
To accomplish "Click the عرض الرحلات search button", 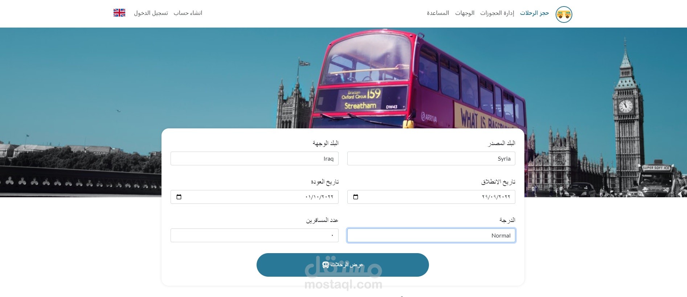I will [x=343, y=265].
